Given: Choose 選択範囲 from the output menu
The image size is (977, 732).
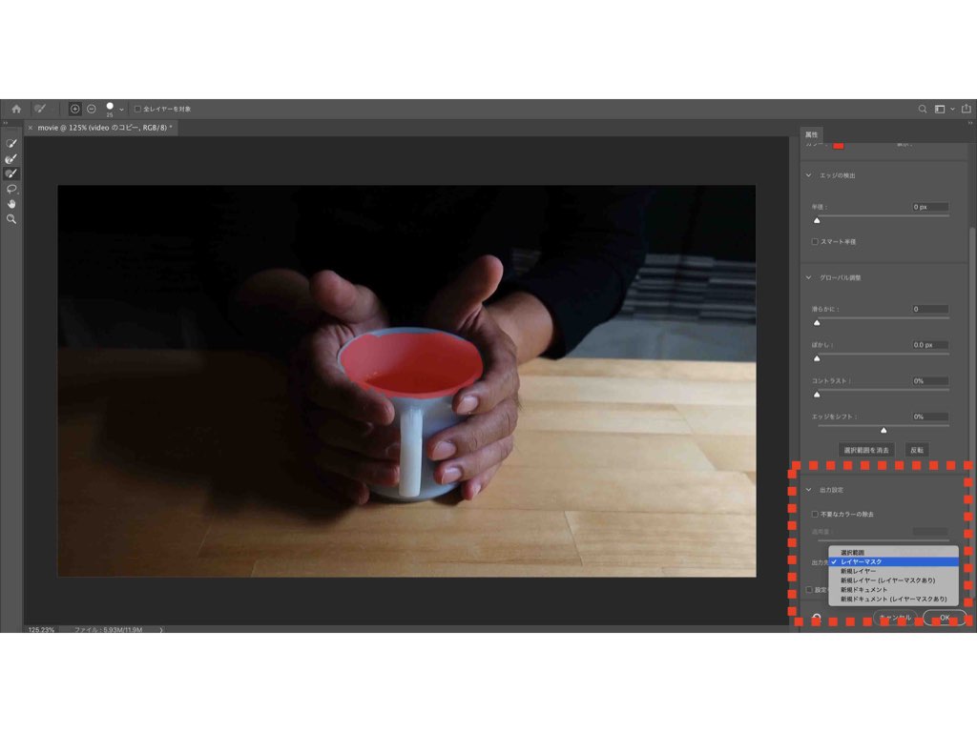Looking at the screenshot, I should point(893,553).
